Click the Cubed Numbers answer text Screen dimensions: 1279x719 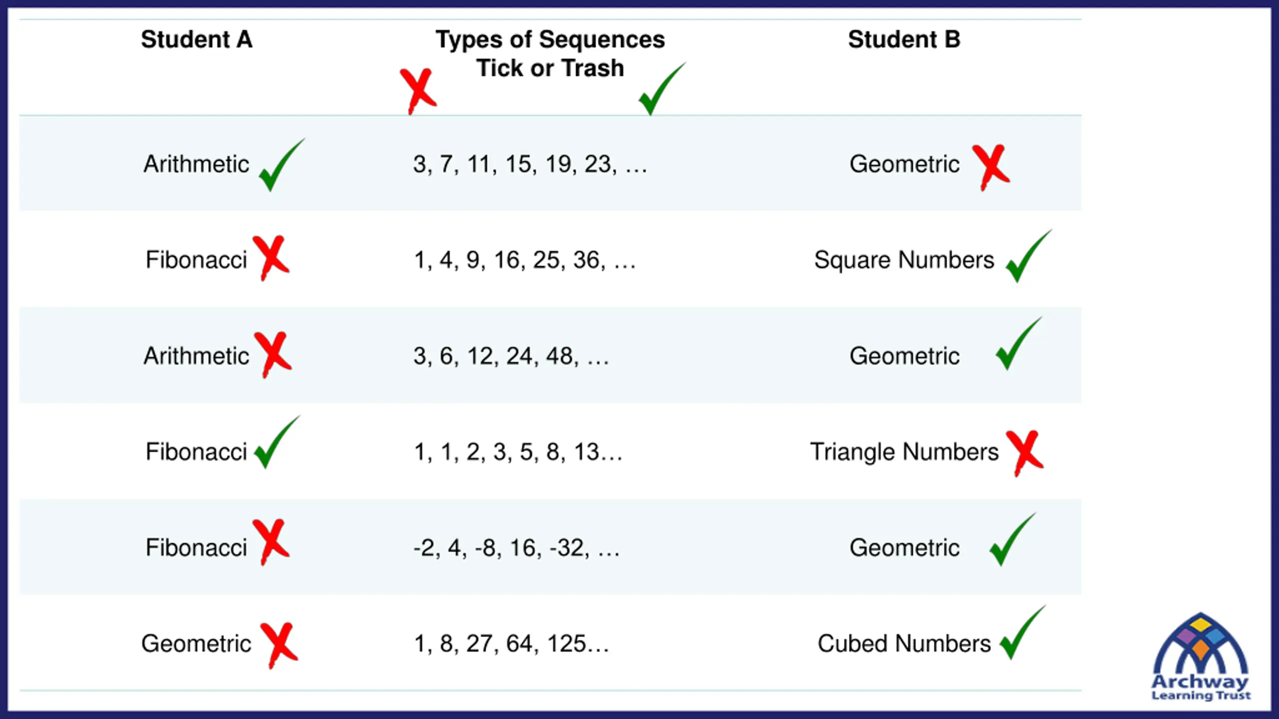[x=904, y=644]
